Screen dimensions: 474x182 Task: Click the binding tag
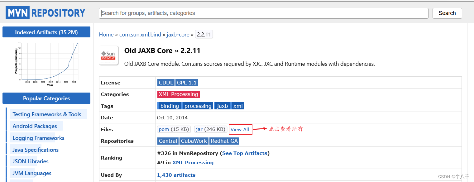[x=169, y=106]
